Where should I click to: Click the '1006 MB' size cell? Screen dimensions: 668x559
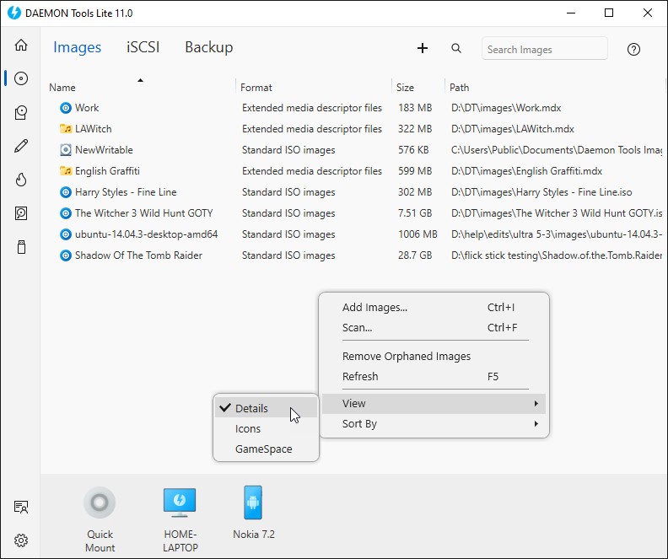[417, 234]
